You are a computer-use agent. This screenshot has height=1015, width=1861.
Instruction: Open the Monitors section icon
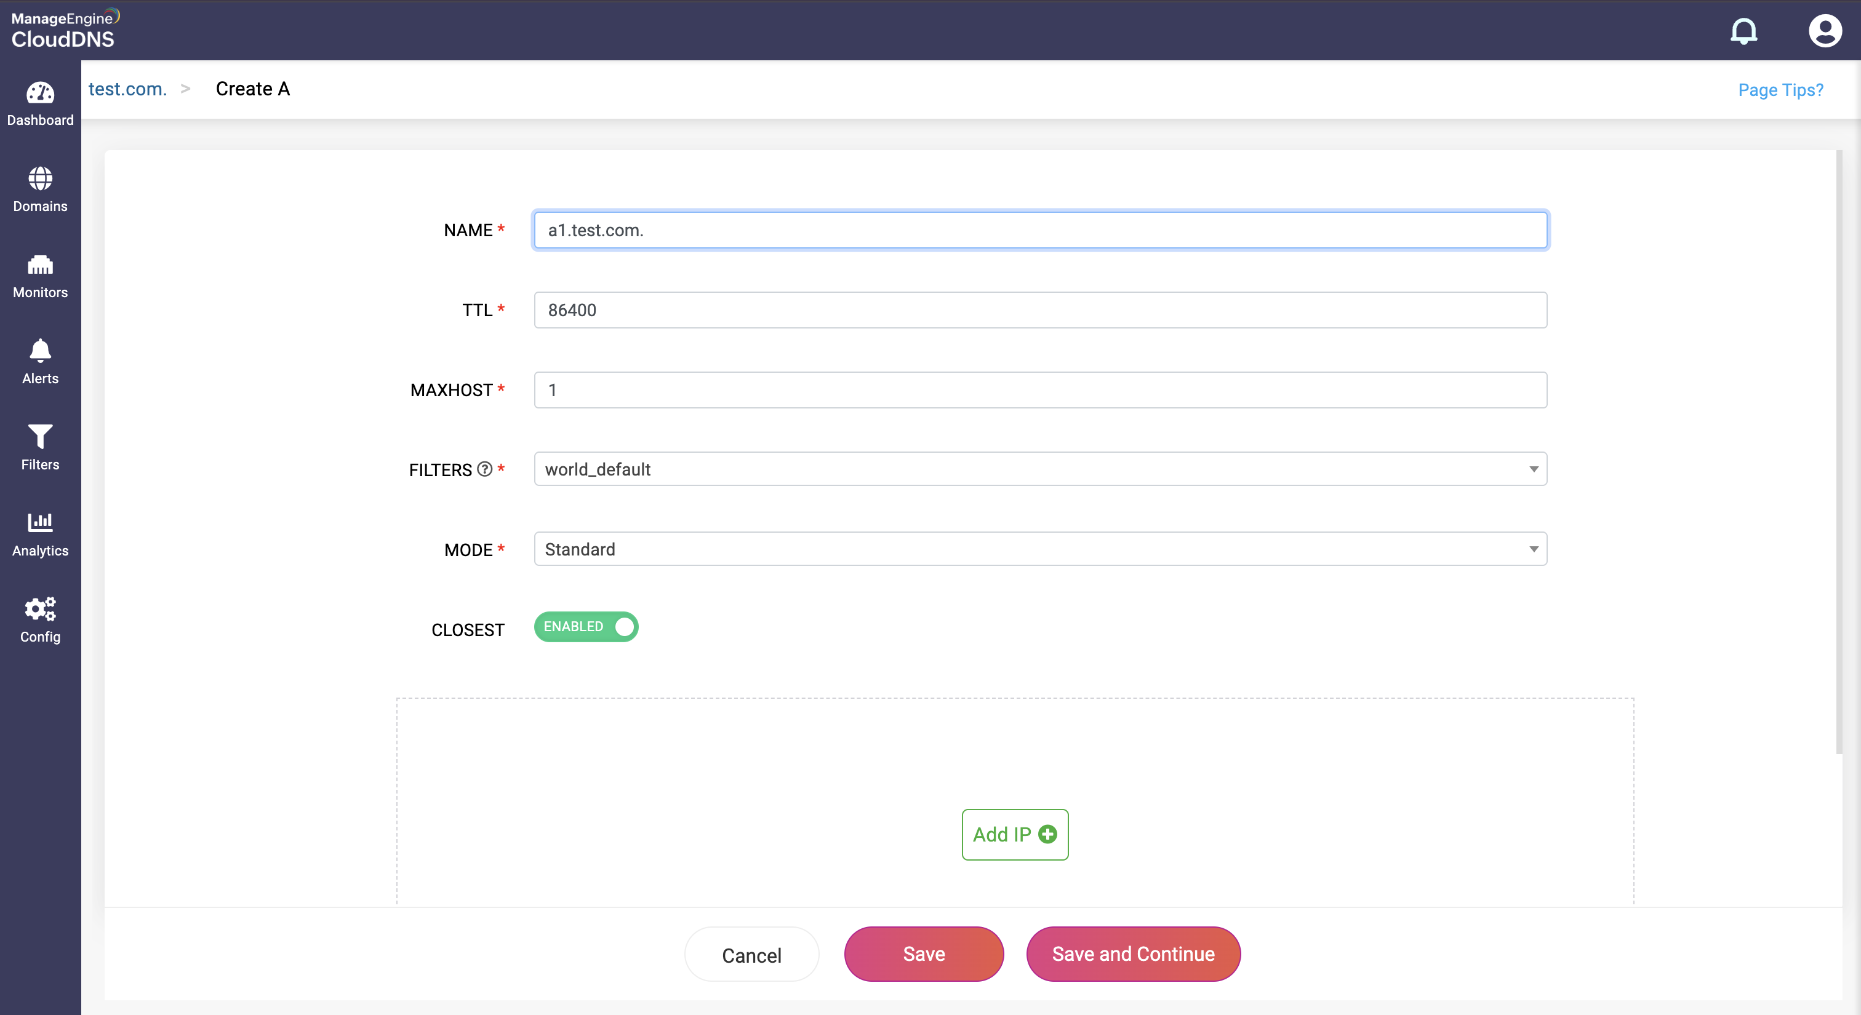point(40,266)
